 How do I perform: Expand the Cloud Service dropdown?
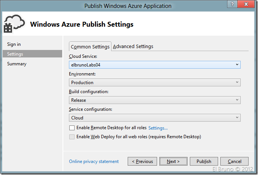tap(155, 65)
